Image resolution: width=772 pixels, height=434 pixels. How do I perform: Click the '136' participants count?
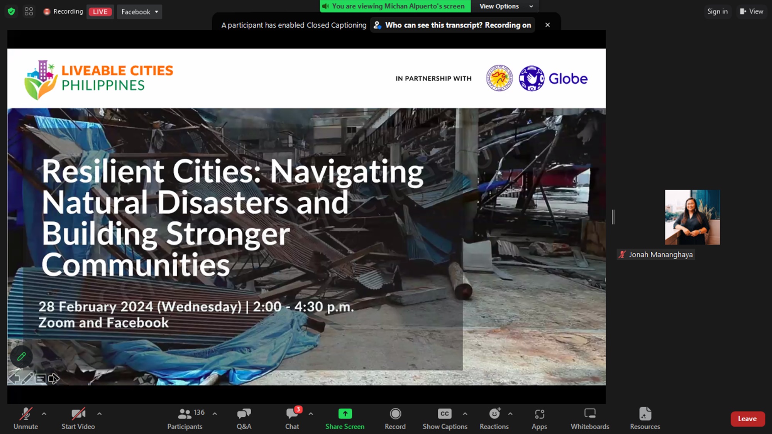click(199, 412)
